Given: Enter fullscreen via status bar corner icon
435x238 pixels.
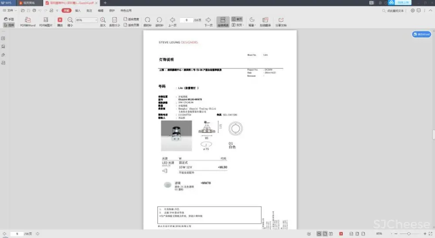Looking at the screenshot, I should (x=431, y=234).
